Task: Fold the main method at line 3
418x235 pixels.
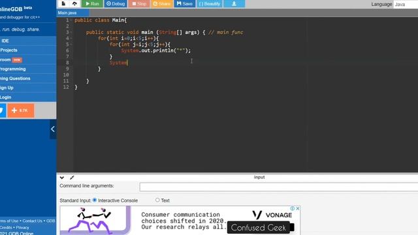Action: click(x=71, y=33)
